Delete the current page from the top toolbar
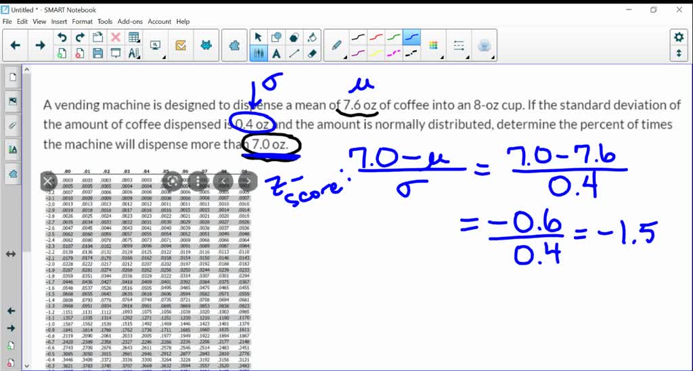Screen dimensions: 693x371 80,53
